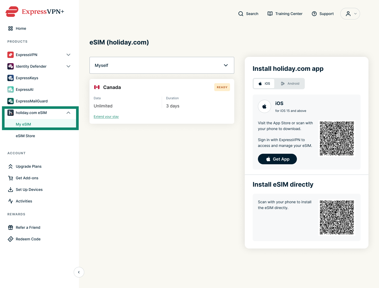Go to Home in sidebar
The image size is (379, 288).
point(21,28)
